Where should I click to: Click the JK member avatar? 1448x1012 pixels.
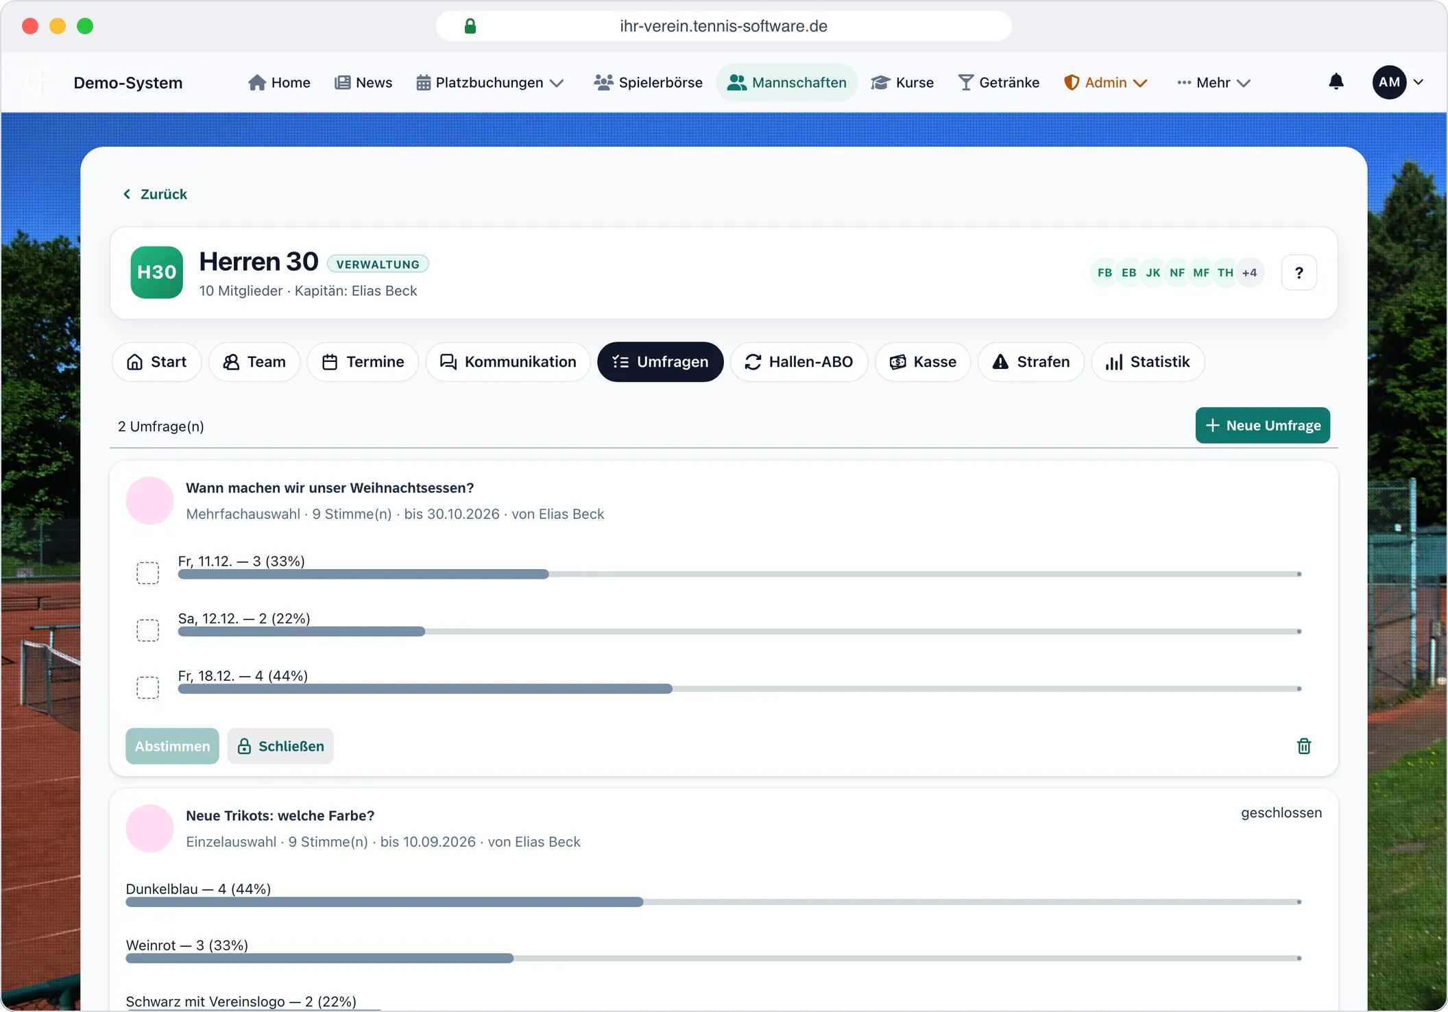(1153, 273)
